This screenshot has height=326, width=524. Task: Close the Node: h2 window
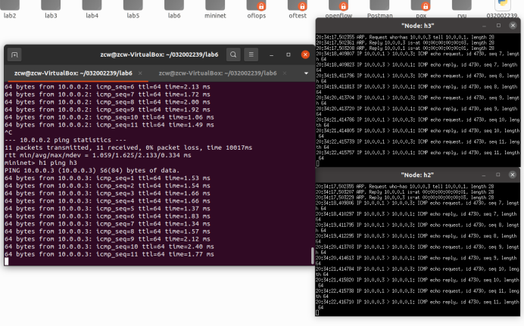513,175
